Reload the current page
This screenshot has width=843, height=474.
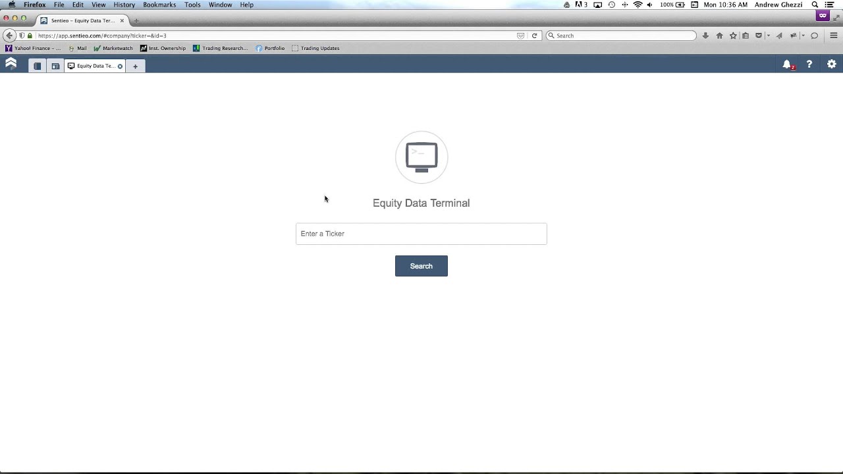pyautogui.click(x=534, y=36)
